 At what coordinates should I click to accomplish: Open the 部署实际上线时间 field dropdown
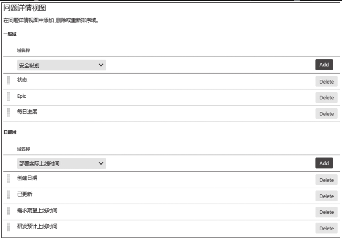pos(62,163)
